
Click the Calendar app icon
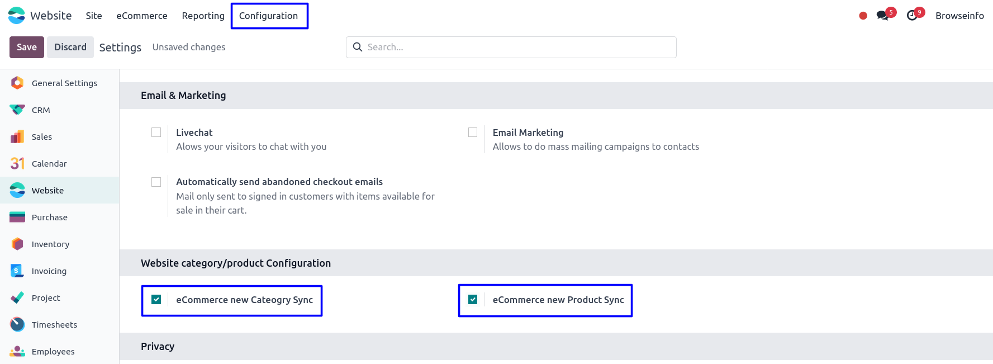point(17,164)
